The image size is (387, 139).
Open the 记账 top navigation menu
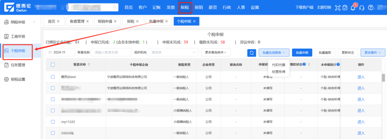point(156,8)
